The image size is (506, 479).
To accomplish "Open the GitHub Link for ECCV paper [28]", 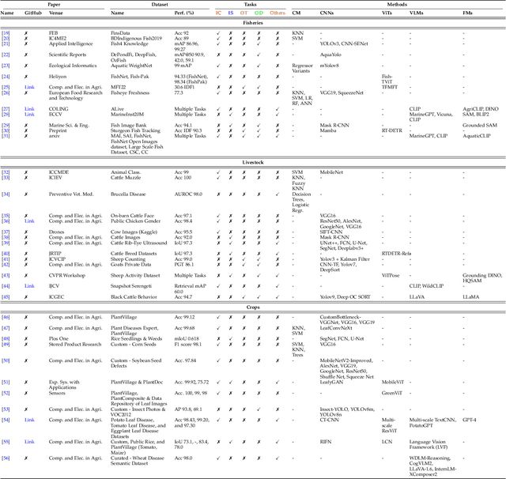I will point(29,114).
